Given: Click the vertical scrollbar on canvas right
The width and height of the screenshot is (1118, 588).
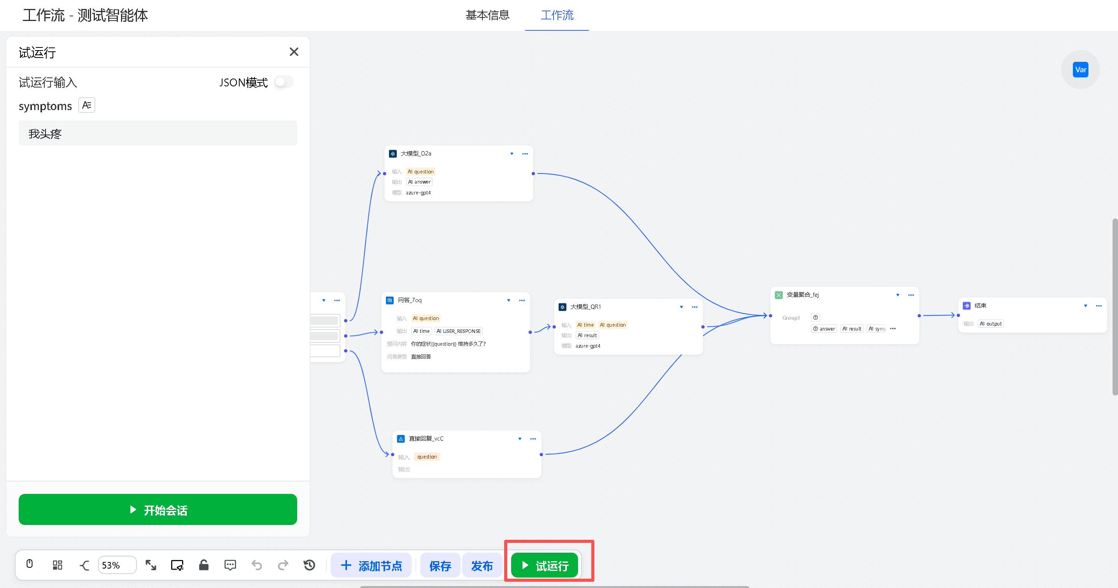Looking at the screenshot, I should click(x=1114, y=306).
